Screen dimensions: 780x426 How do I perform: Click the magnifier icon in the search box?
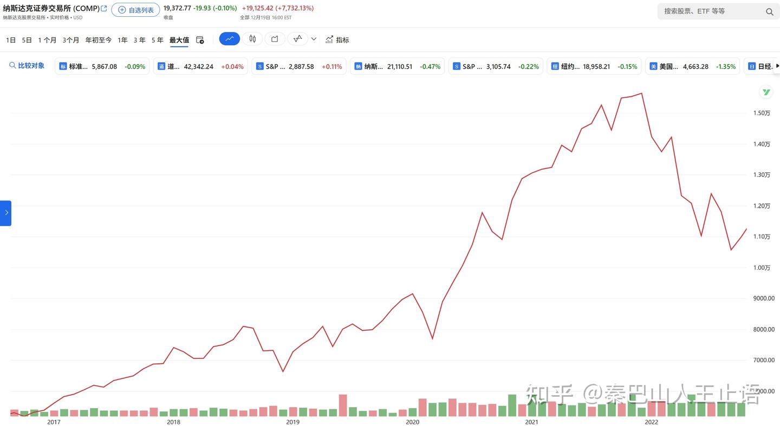(x=769, y=11)
